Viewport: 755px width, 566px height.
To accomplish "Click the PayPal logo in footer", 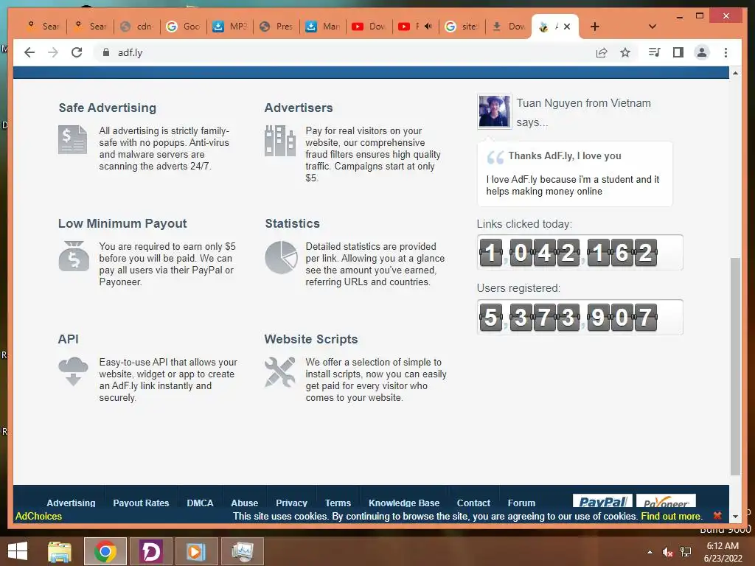I will coord(602,501).
